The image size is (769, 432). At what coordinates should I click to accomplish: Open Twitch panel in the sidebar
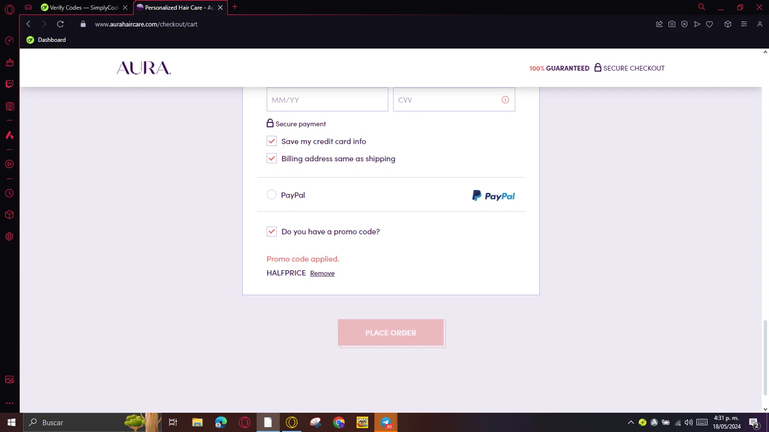(9, 84)
